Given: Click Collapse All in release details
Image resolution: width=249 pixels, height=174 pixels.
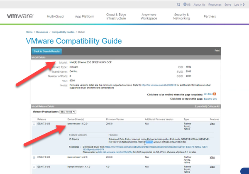Looking at the screenshot, I should point(212,106).
